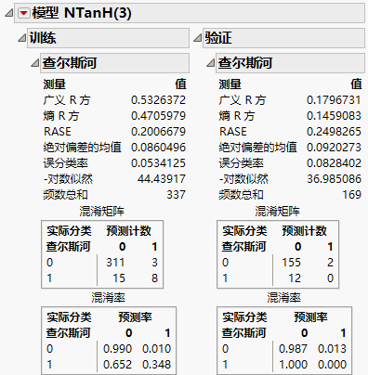Select validation -对数似然 value 36.985086

click(334, 179)
